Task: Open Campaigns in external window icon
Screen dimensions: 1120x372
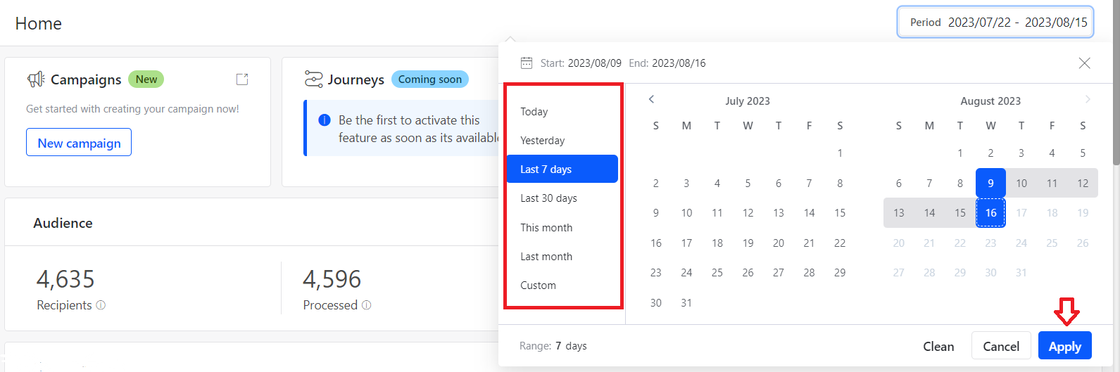Action: tap(242, 79)
